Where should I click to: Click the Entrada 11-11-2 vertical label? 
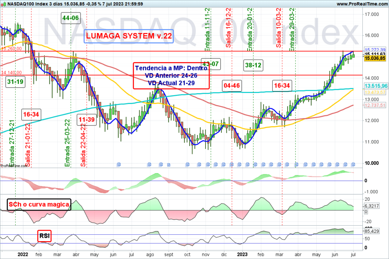tap(207, 30)
